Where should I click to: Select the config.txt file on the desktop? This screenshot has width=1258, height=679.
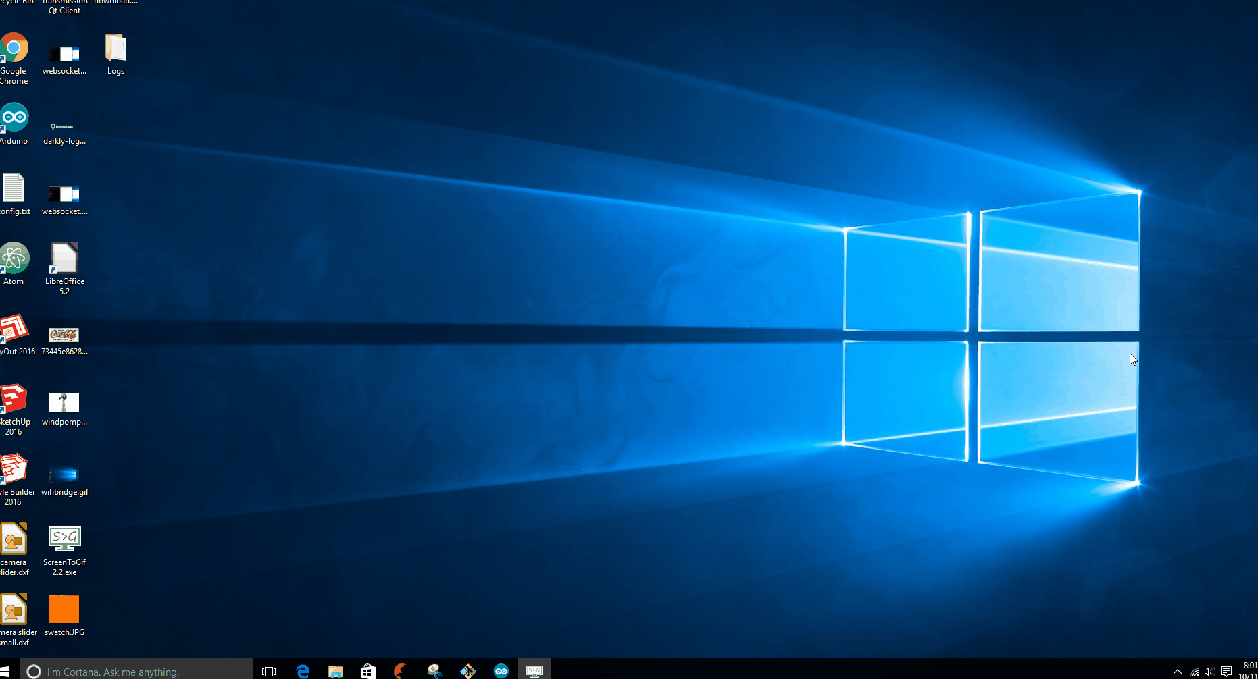pyautogui.click(x=15, y=194)
